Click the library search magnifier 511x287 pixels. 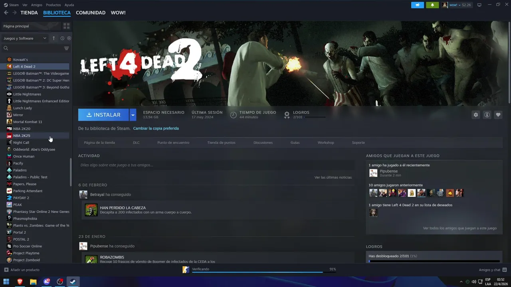(x=6, y=48)
